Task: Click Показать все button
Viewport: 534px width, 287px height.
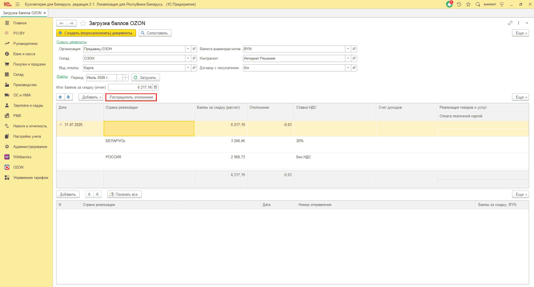Action: tap(124, 194)
